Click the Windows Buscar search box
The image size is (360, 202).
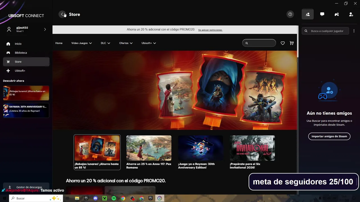point(36,198)
